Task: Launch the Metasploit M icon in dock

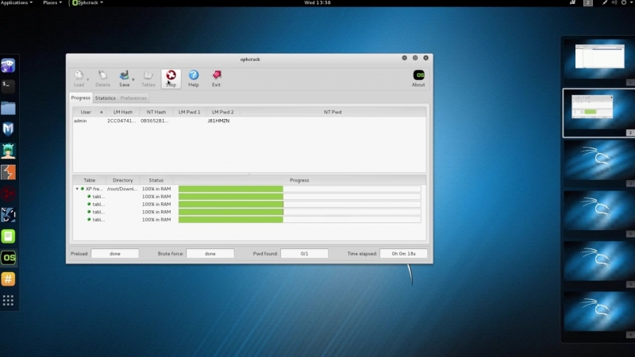Action: [x=8, y=129]
